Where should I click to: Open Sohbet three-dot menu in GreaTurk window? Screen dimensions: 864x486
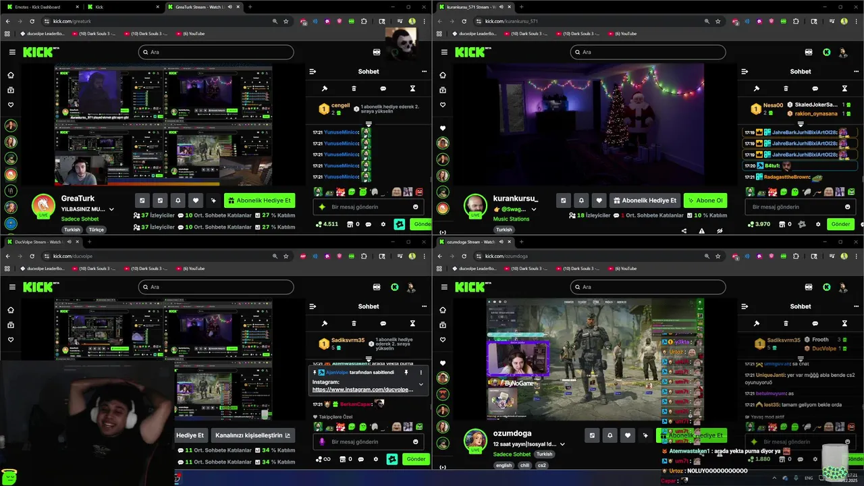pyautogui.click(x=424, y=72)
